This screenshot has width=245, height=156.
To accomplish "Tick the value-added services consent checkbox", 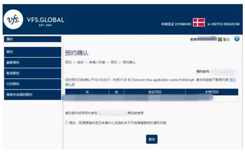I will tap(66, 122).
